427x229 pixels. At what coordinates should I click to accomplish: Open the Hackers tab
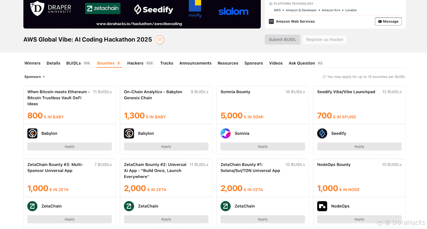(x=135, y=63)
